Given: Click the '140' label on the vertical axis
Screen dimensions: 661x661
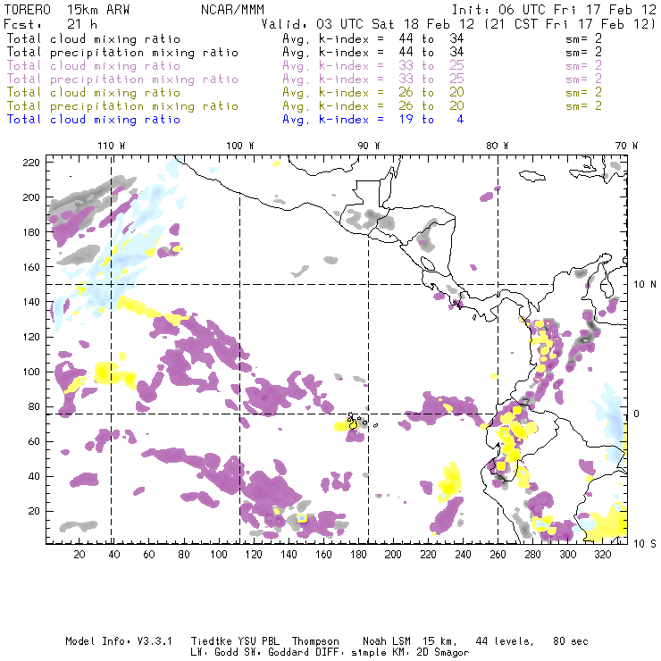Looking at the screenshot, I should click(31, 302).
